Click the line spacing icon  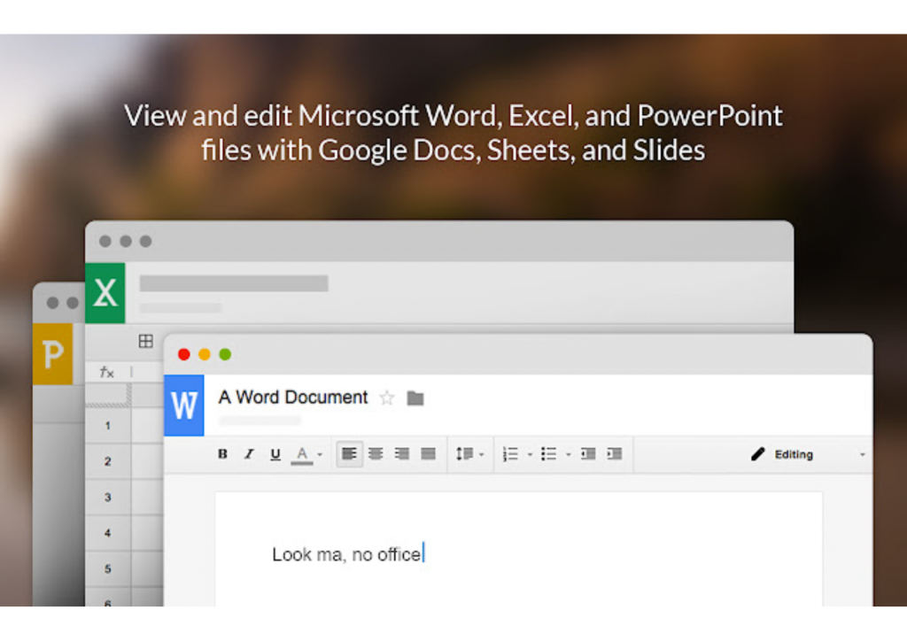[x=464, y=453]
